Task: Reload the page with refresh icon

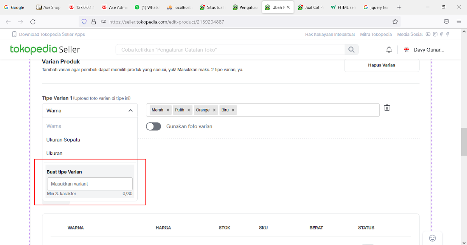Action: pyautogui.click(x=33, y=22)
